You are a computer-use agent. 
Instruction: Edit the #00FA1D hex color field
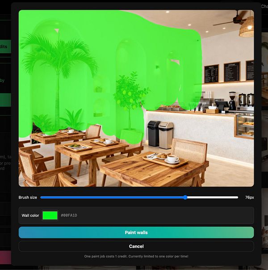click(x=69, y=215)
